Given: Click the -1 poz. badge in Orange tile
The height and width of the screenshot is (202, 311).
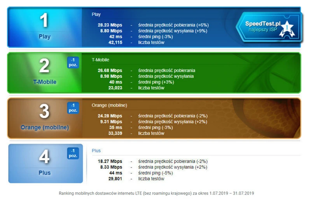Looking at the screenshot, I should point(73,108).
